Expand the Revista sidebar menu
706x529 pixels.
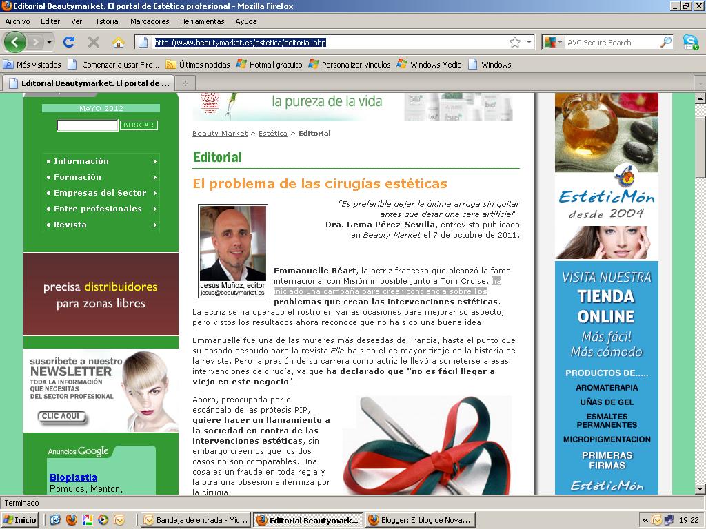[101, 225]
